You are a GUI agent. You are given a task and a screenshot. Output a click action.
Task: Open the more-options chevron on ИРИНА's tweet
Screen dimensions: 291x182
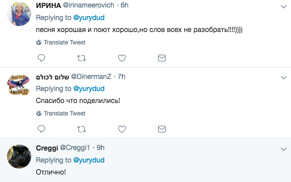283,7
